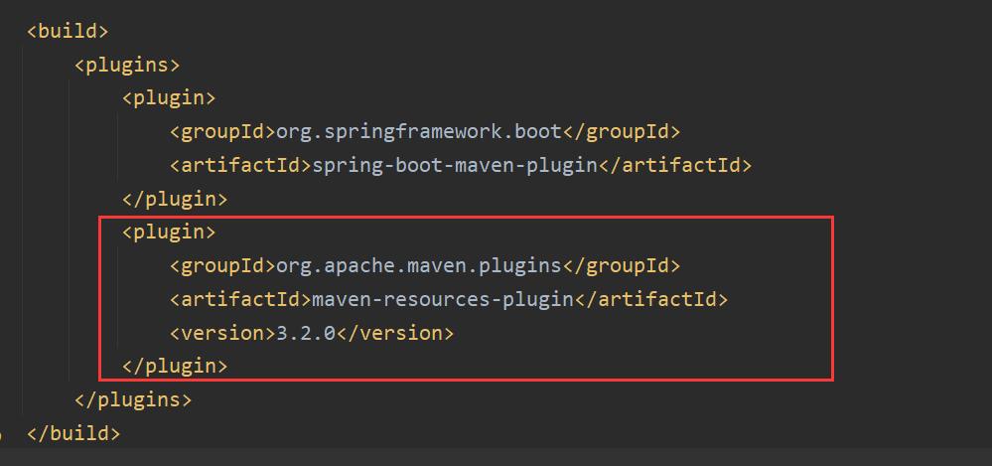Click the </plugin> tag after the version line

tap(175, 367)
